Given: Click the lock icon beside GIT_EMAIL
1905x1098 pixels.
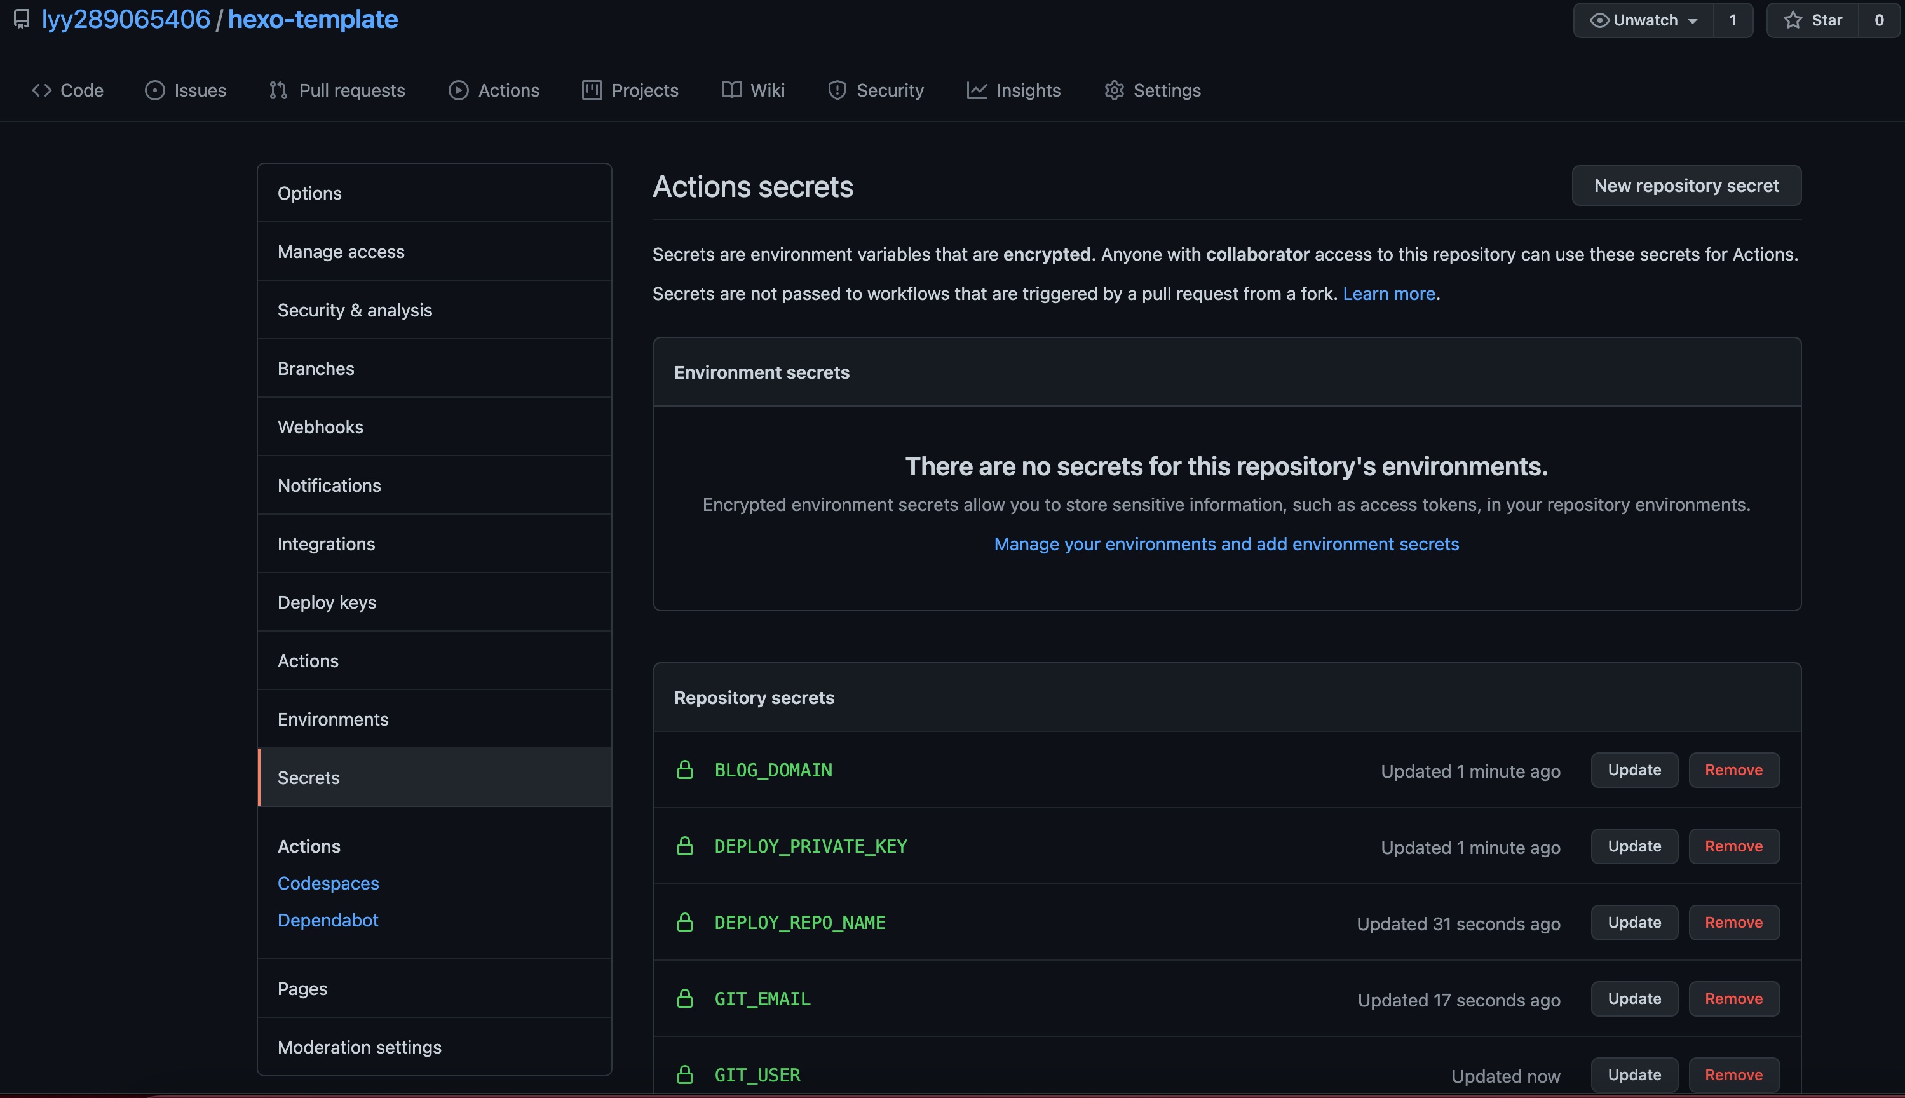Looking at the screenshot, I should tap(685, 998).
